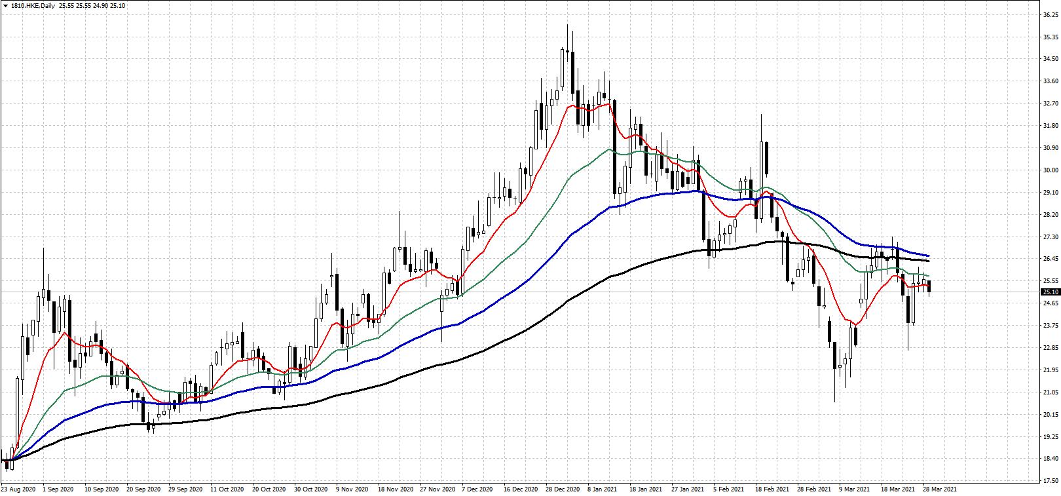Click the 17.50 label on price axis
Screen dimensions: 1061x496
coord(1051,481)
